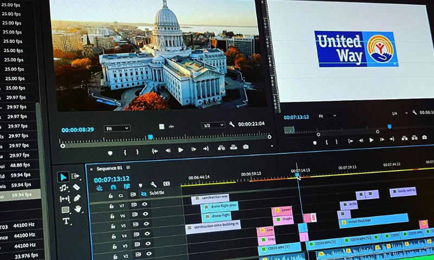
Task: Click Source monitor Drag Video Only icon
Action: coord(162,127)
